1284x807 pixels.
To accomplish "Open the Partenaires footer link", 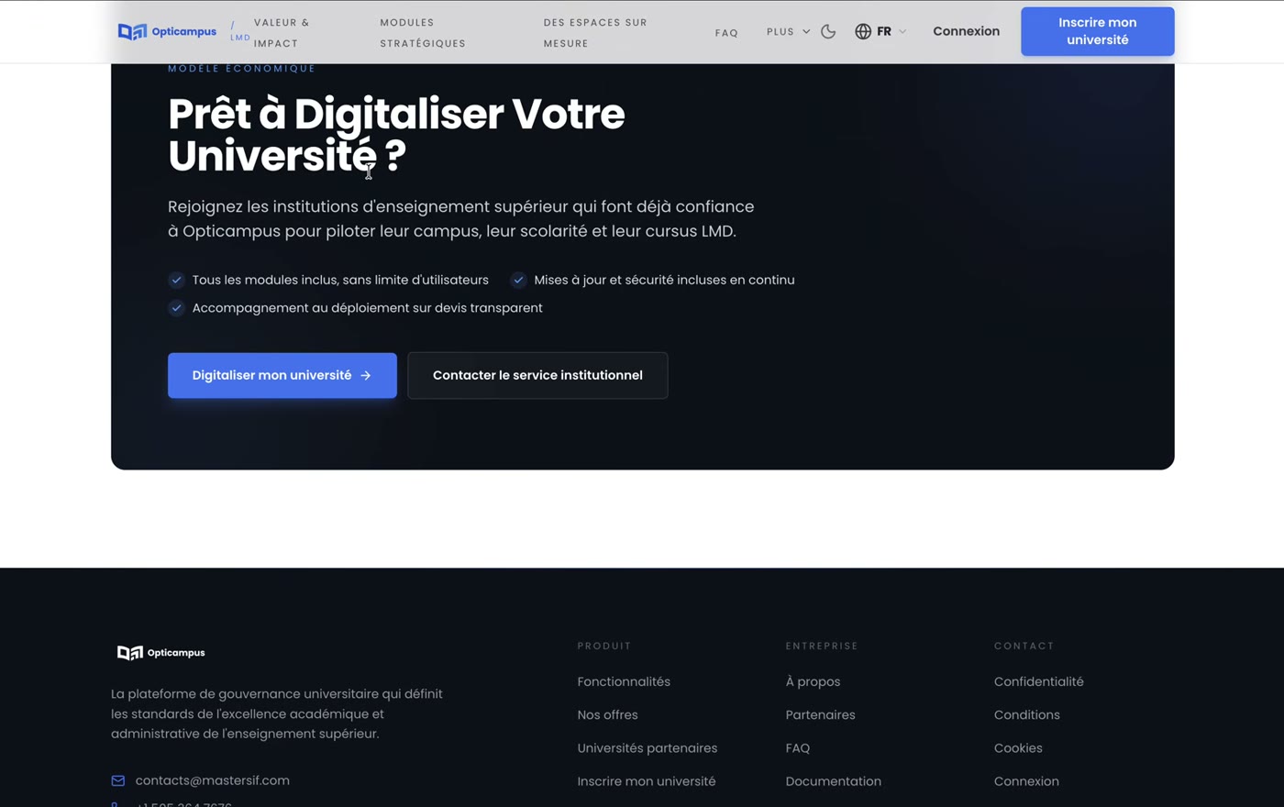I will coord(820,714).
